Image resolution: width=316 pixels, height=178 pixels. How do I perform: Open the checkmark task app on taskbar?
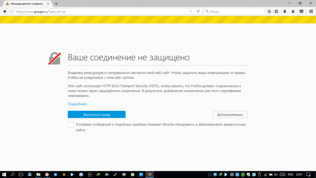[x=90, y=174]
